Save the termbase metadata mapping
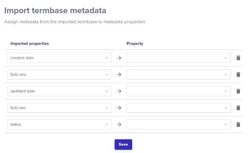The height and width of the screenshot is (153, 250). point(123,144)
